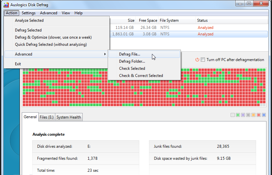Click the orange legend color swatch
The height and width of the screenshot is (175, 272).
(x=253, y=115)
